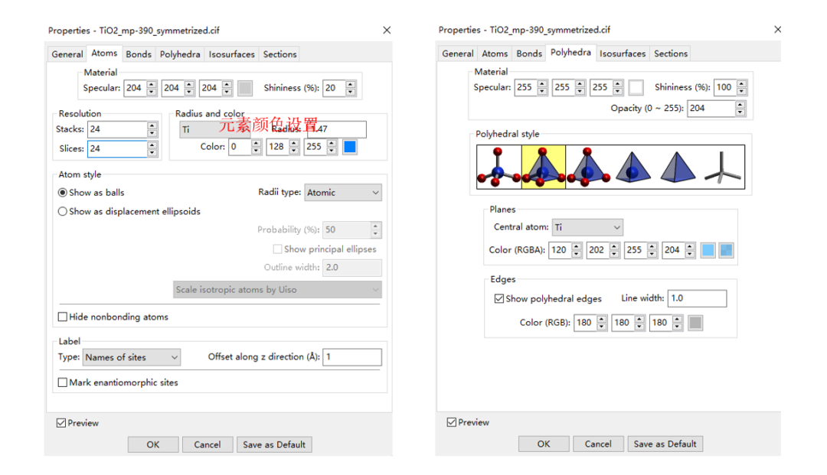Select solid pyramid polyhedral style
This screenshot has width=827, height=475.
(x=677, y=168)
